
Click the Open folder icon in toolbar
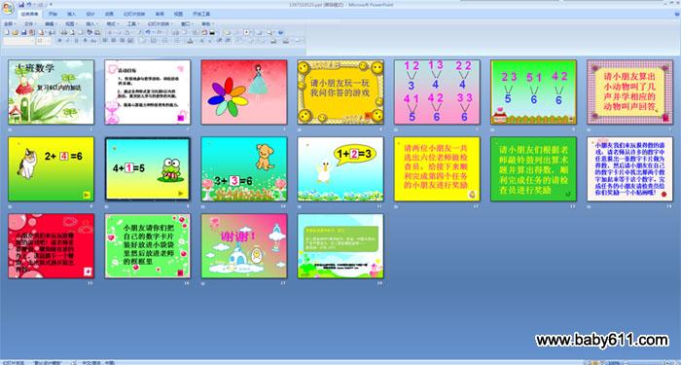coord(15,32)
